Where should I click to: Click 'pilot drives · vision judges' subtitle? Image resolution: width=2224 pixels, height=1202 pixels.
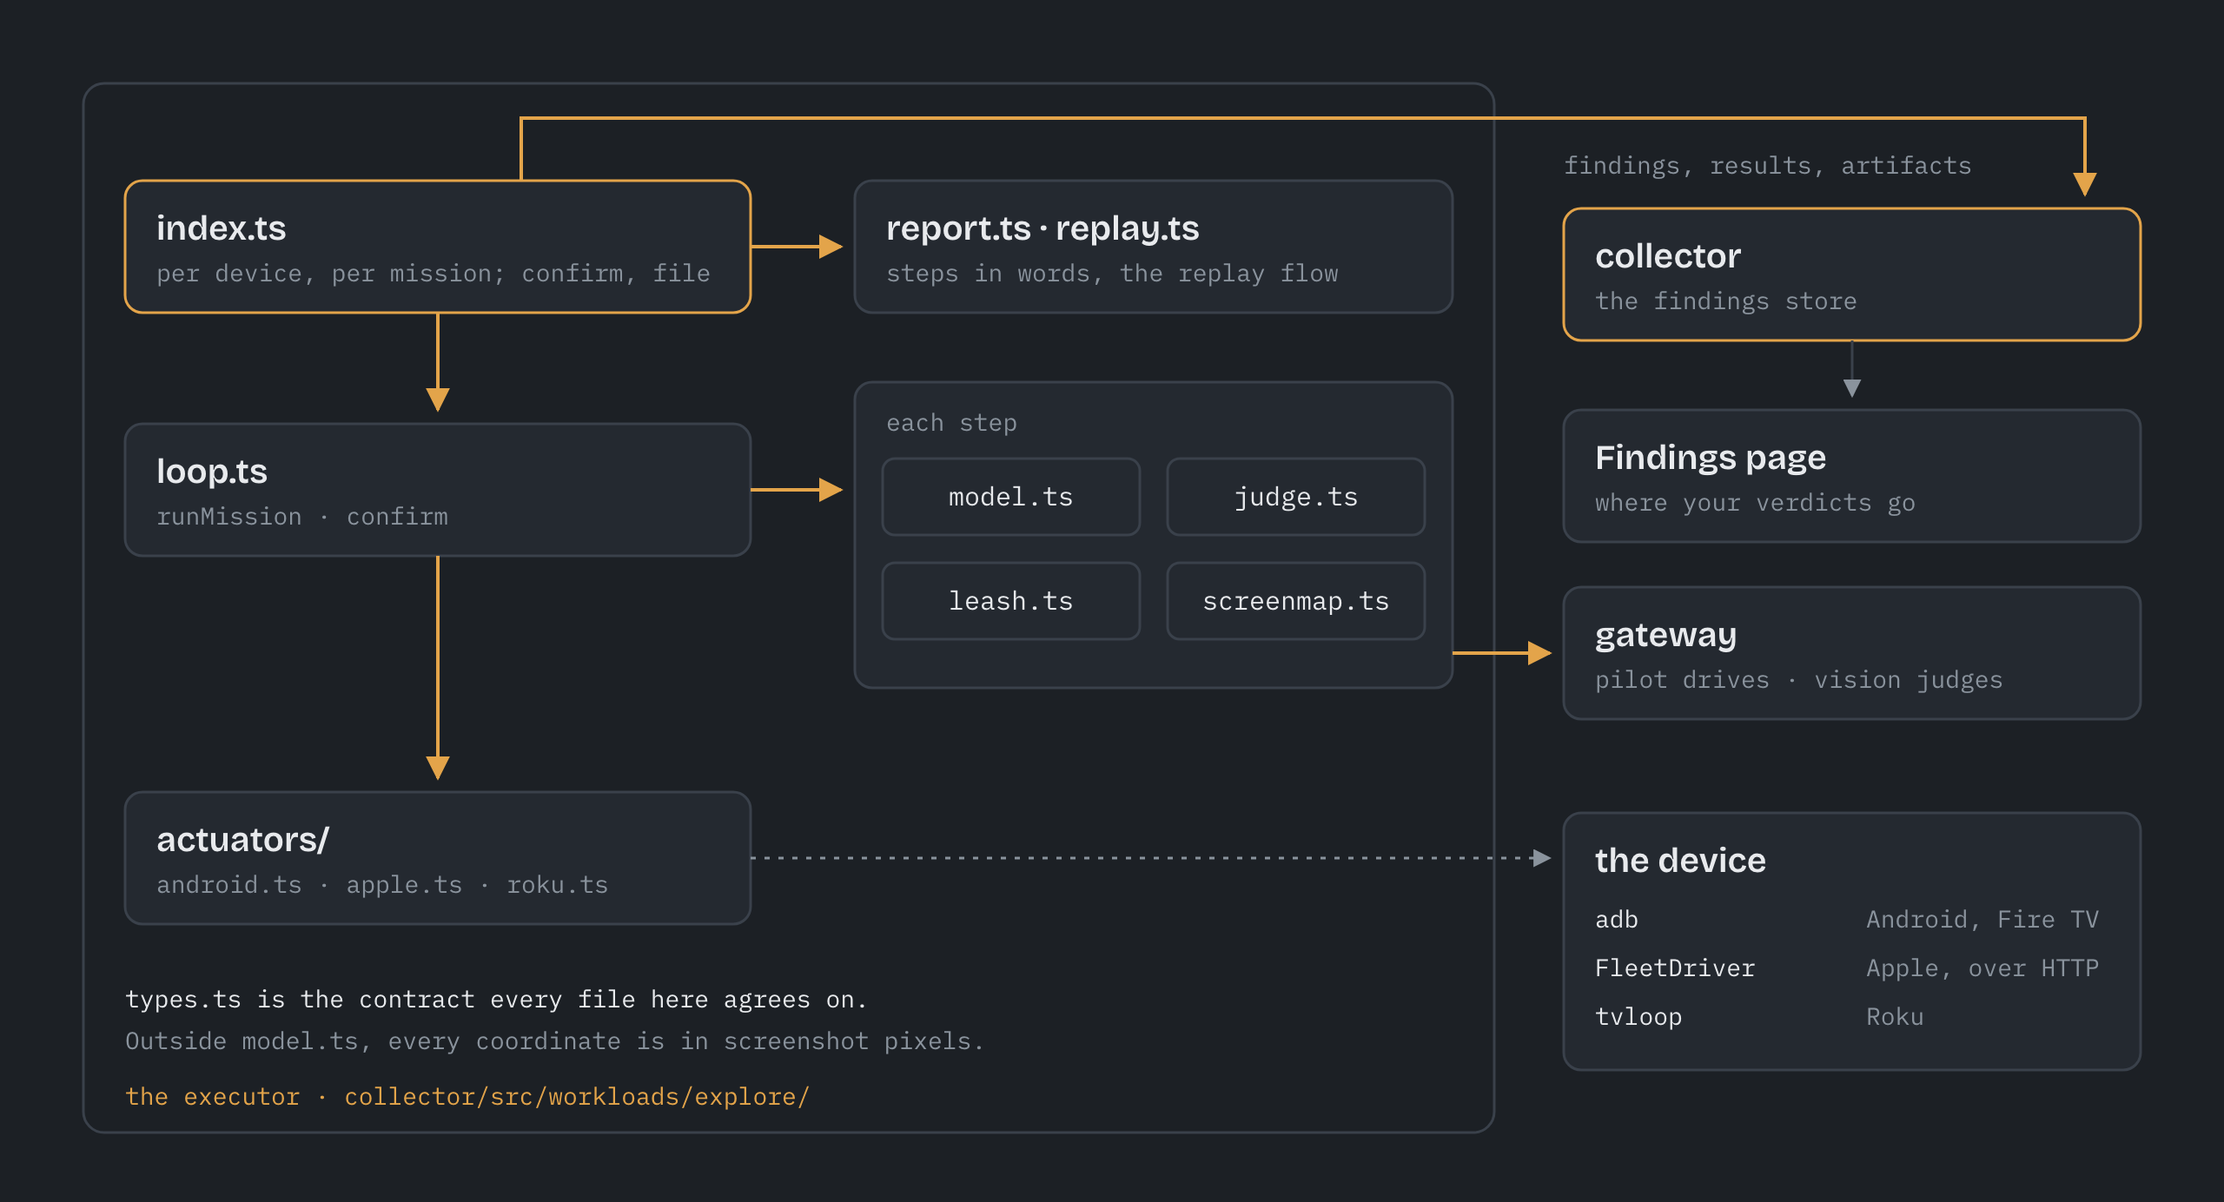click(1798, 680)
